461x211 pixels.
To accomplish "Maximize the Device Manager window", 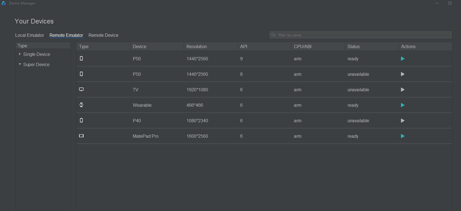I will coord(450,3).
